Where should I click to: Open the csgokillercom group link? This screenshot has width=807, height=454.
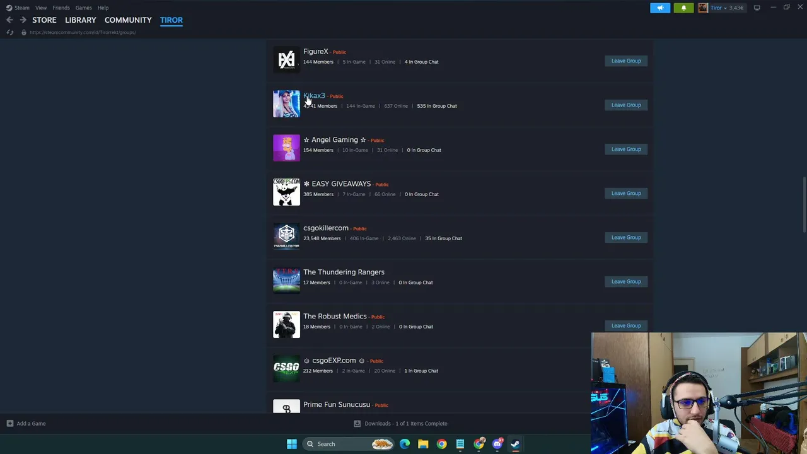(x=326, y=228)
